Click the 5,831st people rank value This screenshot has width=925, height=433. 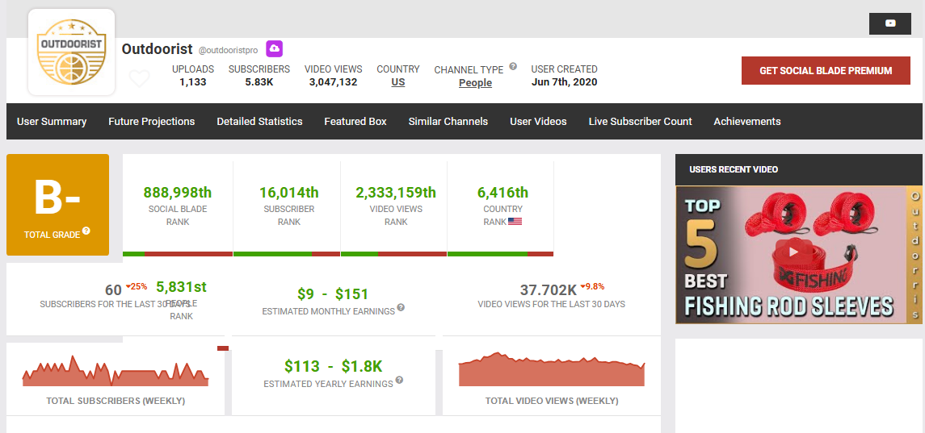tap(181, 287)
